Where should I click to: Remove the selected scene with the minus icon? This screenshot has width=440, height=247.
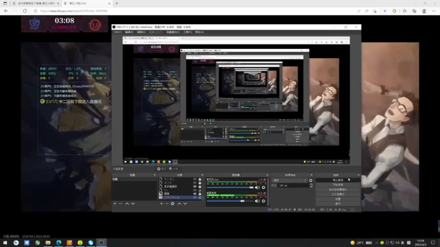point(120,204)
